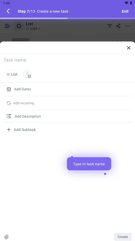Open the filter icon in List toolbar
Screen dimensions: 135x241
tap(109, 26)
